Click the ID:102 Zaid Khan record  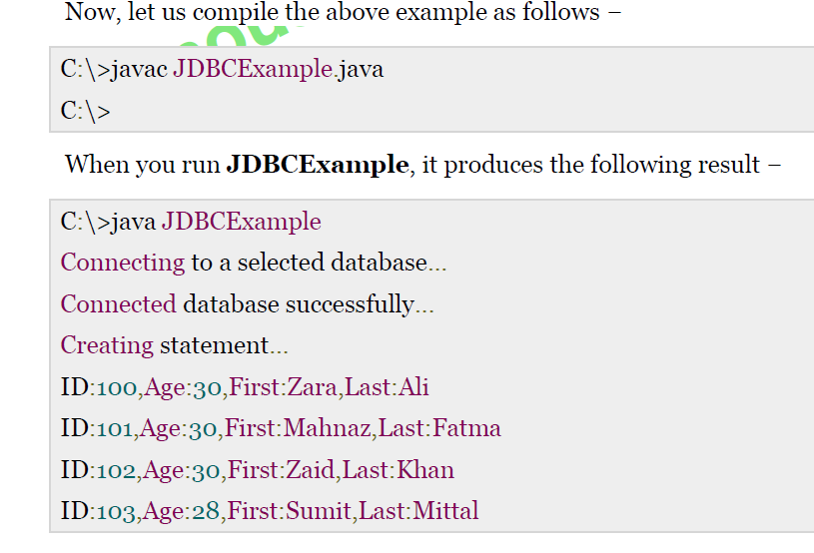(257, 470)
